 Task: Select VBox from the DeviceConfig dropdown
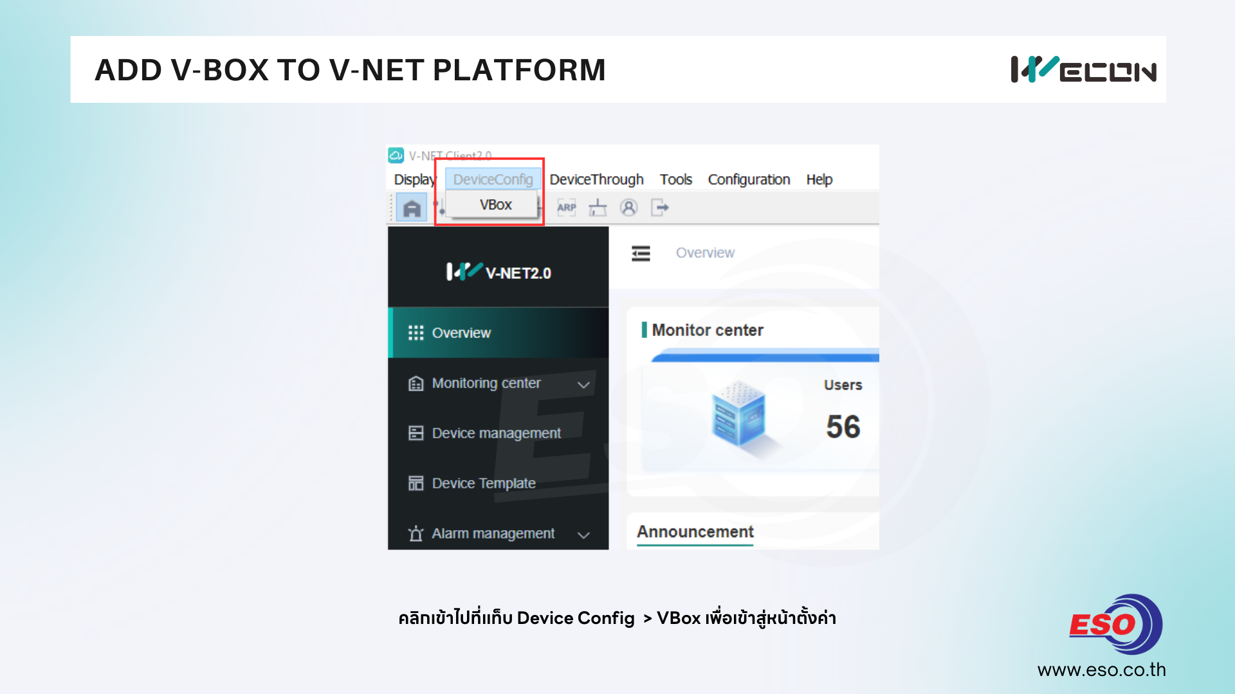pyautogui.click(x=495, y=205)
